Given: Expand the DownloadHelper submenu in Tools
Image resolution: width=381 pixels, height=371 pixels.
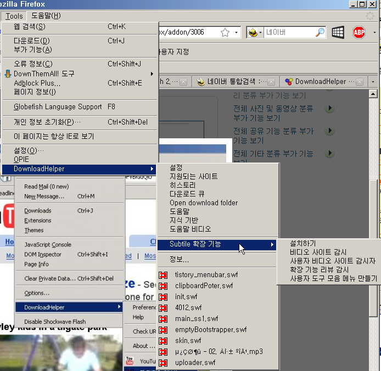Looking at the screenshot, I should tap(152, 168).
